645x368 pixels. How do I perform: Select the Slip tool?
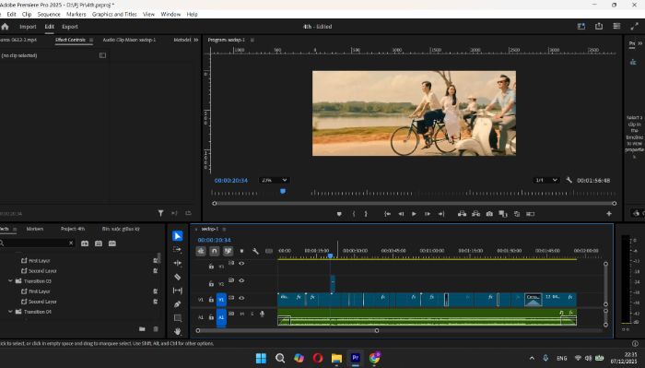177,291
